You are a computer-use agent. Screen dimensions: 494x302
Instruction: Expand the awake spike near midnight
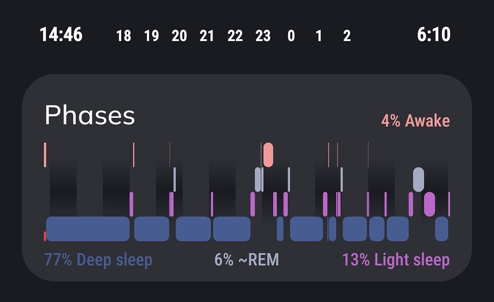tap(268, 154)
